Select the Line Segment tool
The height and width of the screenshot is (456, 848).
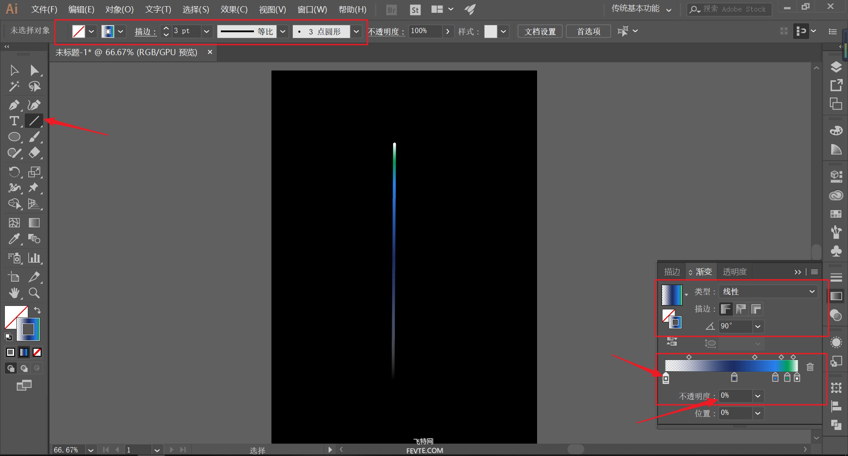pos(34,121)
